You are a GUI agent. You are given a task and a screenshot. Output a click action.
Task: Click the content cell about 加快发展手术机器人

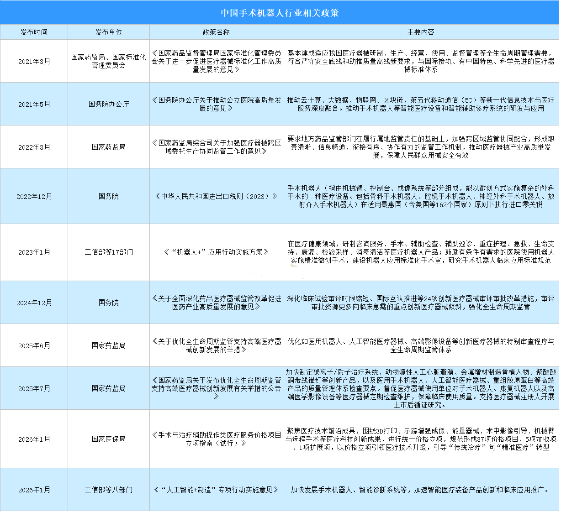pyautogui.click(x=421, y=490)
